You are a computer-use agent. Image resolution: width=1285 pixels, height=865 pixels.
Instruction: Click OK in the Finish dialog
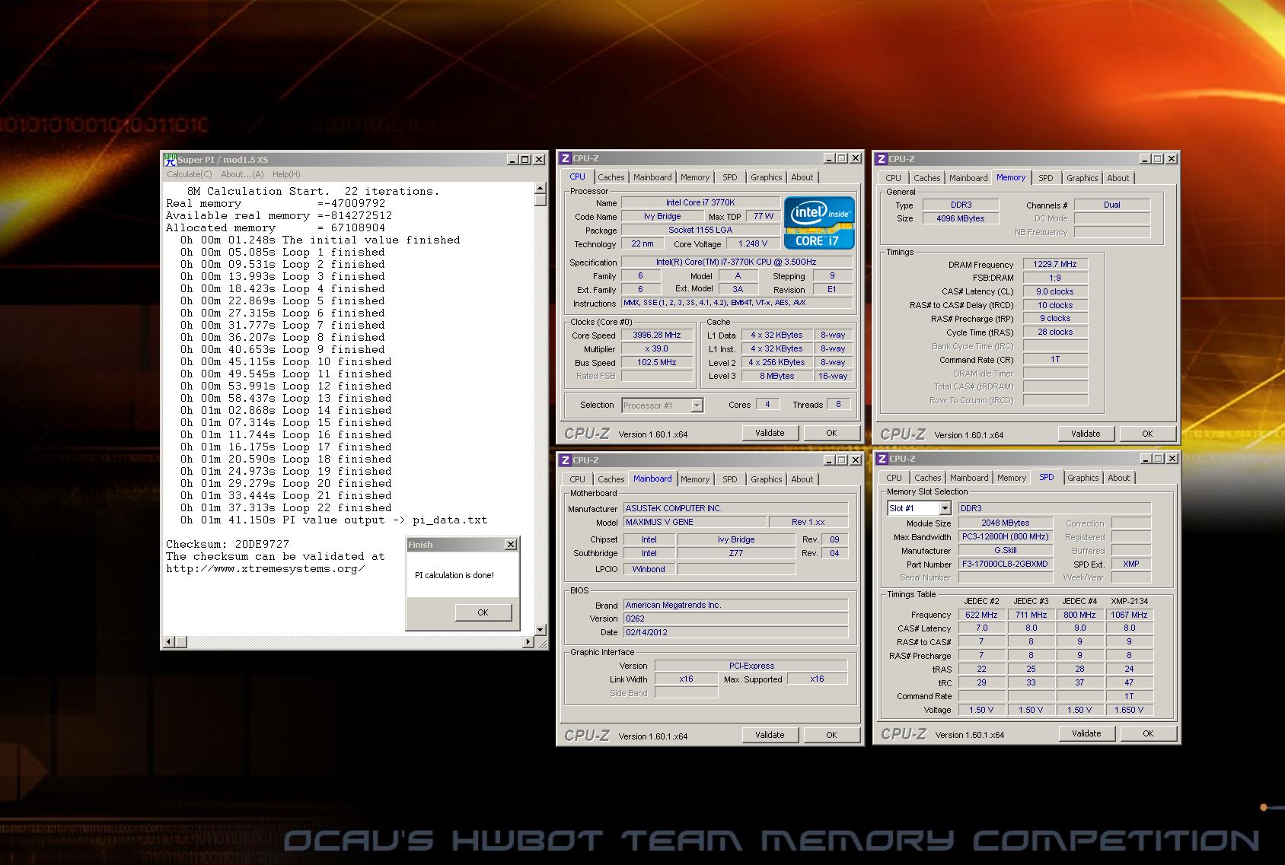coord(483,612)
